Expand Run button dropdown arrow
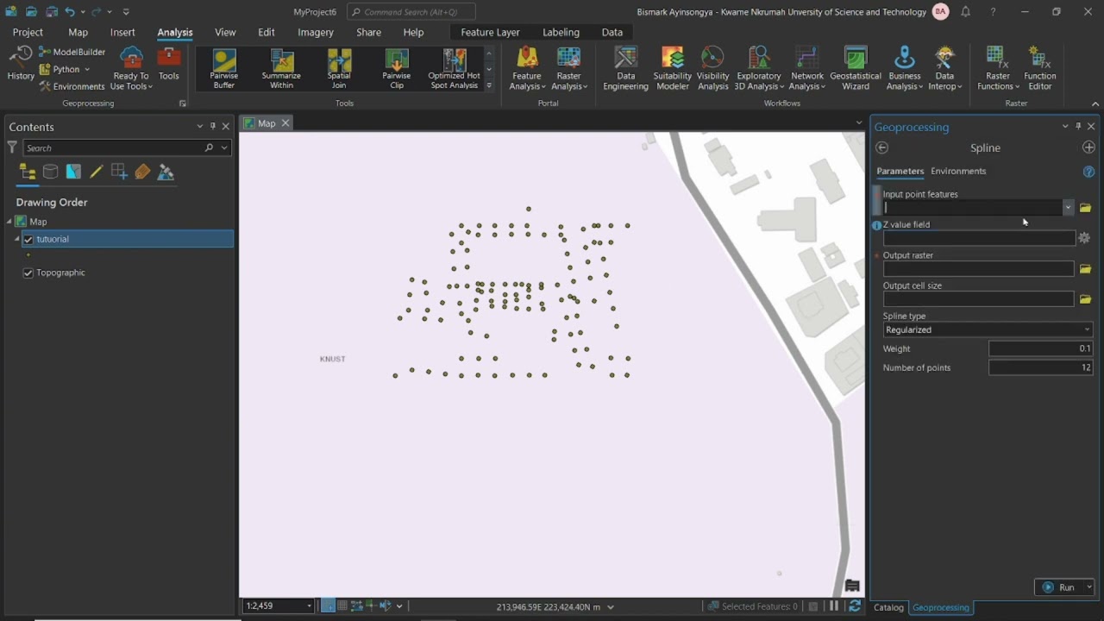This screenshot has width=1104, height=621. click(1088, 587)
